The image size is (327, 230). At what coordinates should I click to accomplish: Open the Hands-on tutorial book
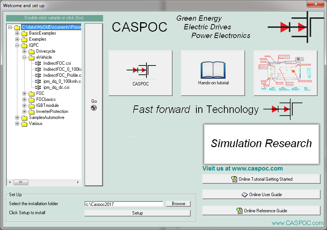click(213, 73)
